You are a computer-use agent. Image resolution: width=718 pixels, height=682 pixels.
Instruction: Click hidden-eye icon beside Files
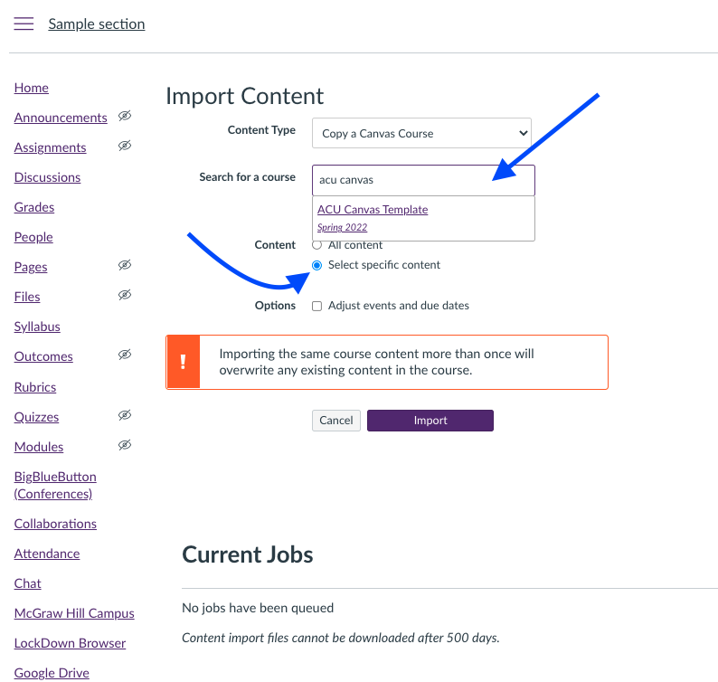(x=125, y=296)
